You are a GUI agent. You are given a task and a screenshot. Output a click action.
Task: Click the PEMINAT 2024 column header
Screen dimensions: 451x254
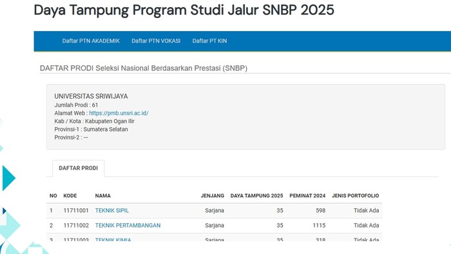coord(307,196)
